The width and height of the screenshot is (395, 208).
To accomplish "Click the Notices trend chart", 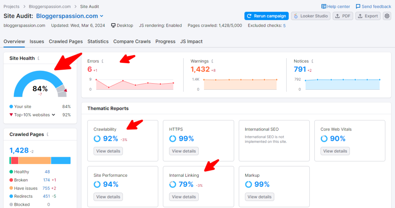I will click(343, 84).
